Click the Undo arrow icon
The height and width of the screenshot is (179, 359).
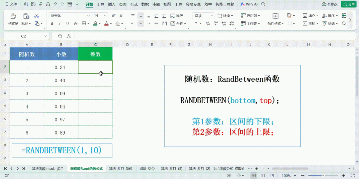tap(55, 4)
